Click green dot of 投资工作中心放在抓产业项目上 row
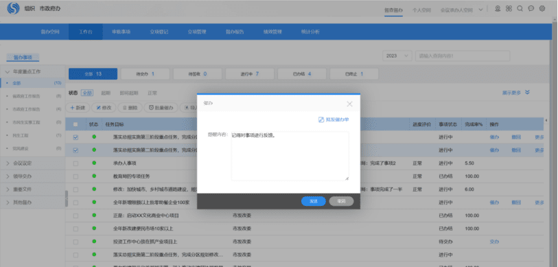The height and width of the screenshot is (267, 558). coord(94,242)
